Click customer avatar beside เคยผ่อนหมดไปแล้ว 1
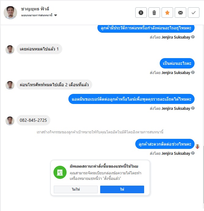The height and width of the screenshot is (211, 204). (x=10, y=50)
